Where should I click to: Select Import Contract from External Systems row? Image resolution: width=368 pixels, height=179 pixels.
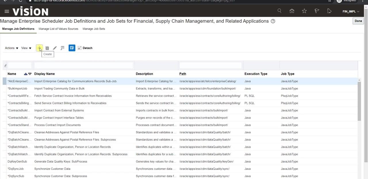[181, 111]
